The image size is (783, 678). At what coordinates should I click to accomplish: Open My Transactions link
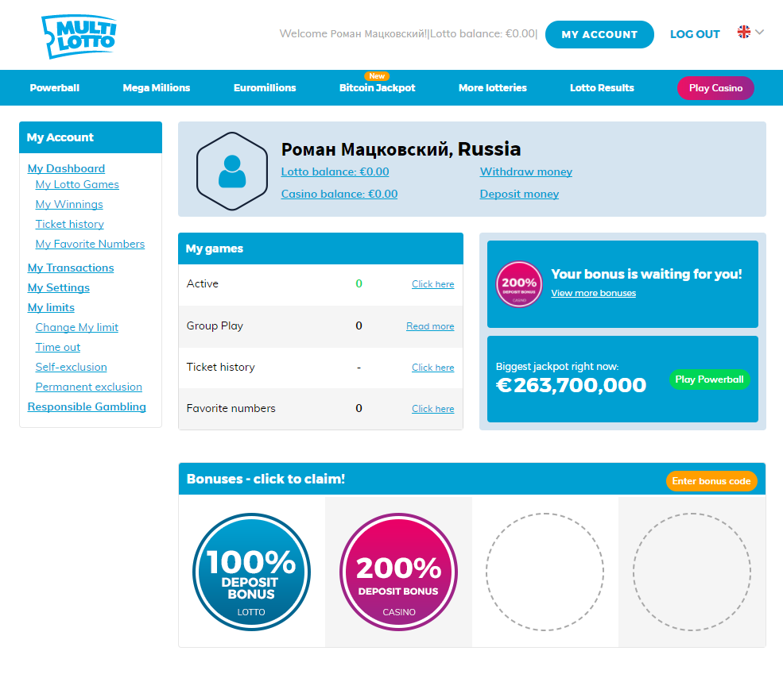click(x=71, y=268)
